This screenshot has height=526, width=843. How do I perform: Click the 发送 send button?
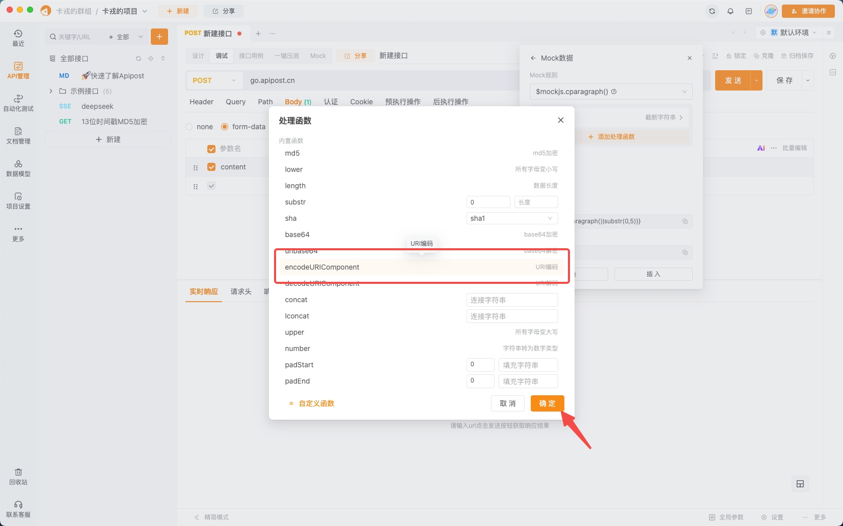coord(733,80)
